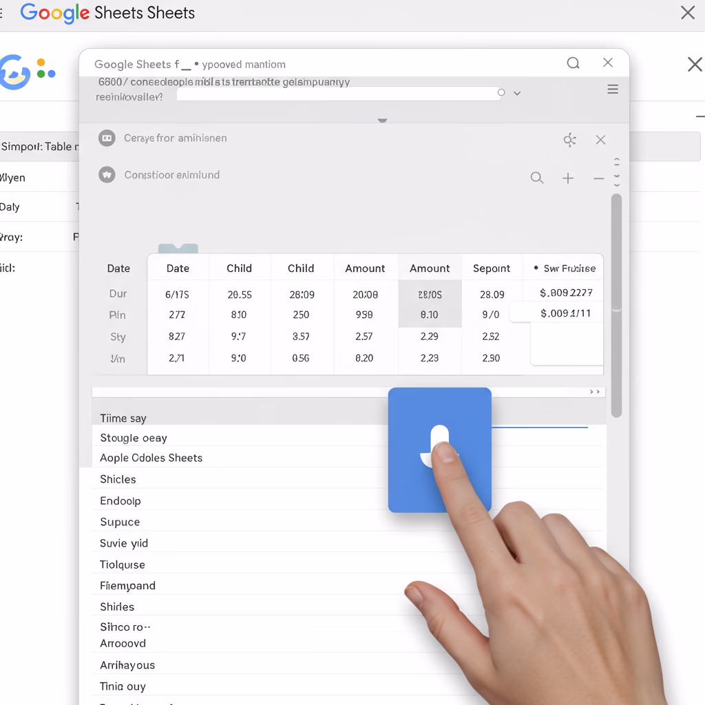The width and height of the screenshot is (705, 705).
Task: Click the vertical scrollbar of the dialog
Action: (x=616, y=306)
